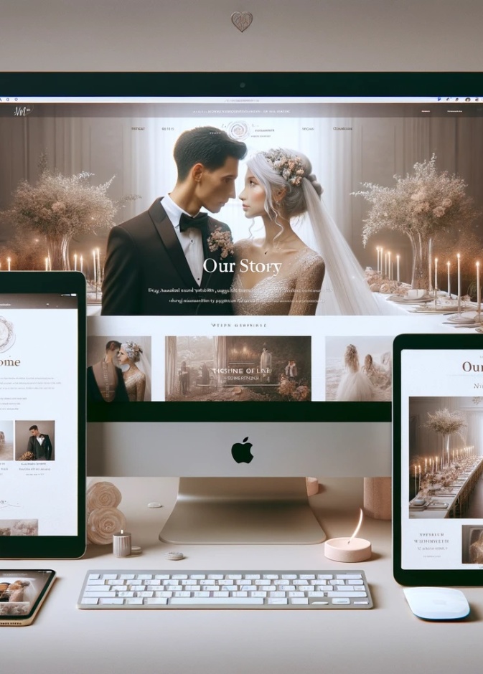This screenshot has height=674, width=483.
Task: Tap the groom photo on the left tablet
Action: coord(34,440)
